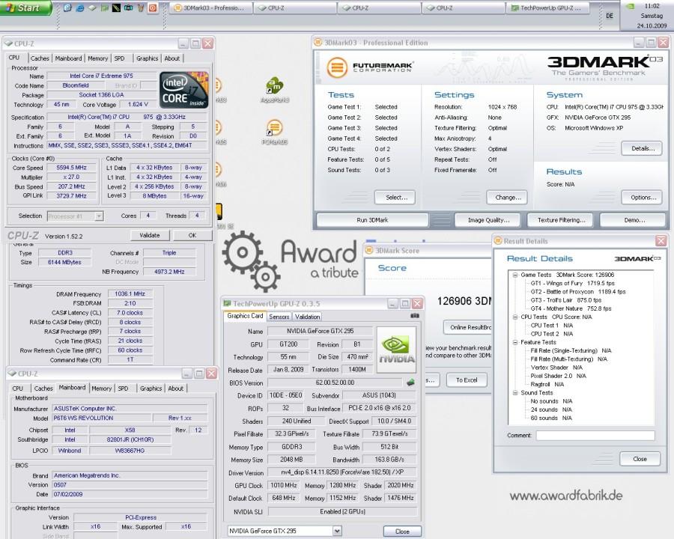Open AquaMark3 desktop shortcut
This screenshot has width=674, height=539.
pyautogui.click(x=275, y=90)
